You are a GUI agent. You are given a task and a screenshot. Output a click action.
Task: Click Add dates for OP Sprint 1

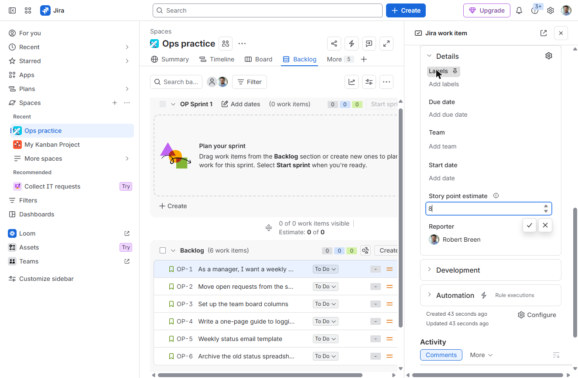coord(241,104)
